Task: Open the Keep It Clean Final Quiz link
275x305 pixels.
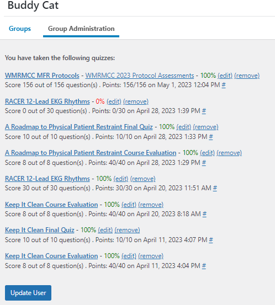Action: tap(40, 230)
